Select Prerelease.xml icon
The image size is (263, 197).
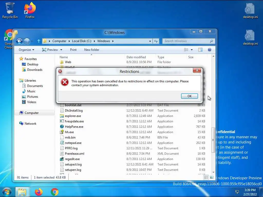(x=62, y=154)
